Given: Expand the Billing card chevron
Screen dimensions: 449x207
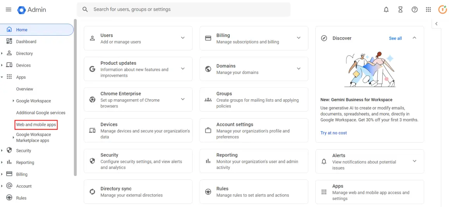Looking at the screenshot, I should click(x=299, y=38).
